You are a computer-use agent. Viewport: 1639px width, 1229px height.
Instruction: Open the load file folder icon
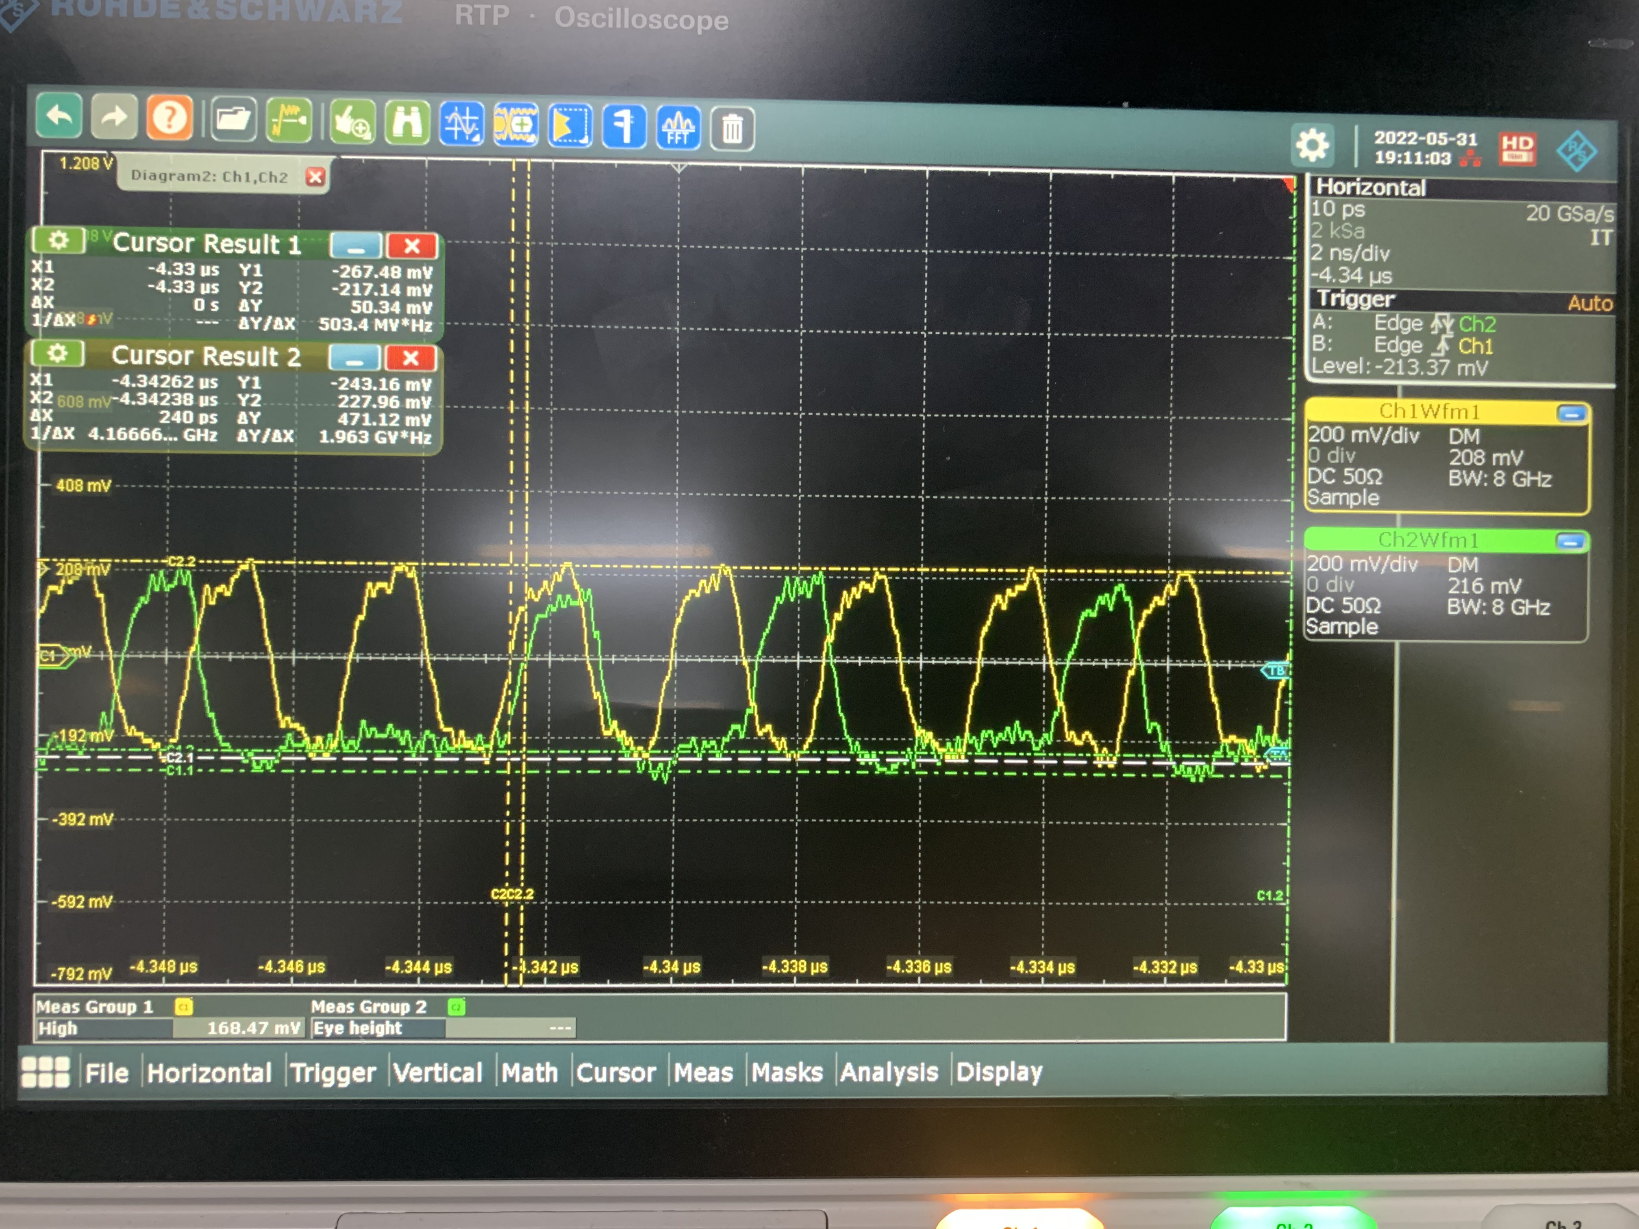point(233,119)
